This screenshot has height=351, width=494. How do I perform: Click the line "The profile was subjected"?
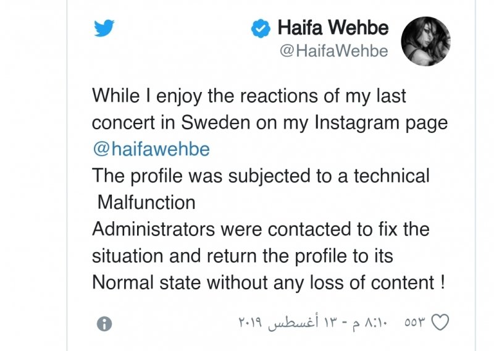pyautogui.click(x=260, y=175)
